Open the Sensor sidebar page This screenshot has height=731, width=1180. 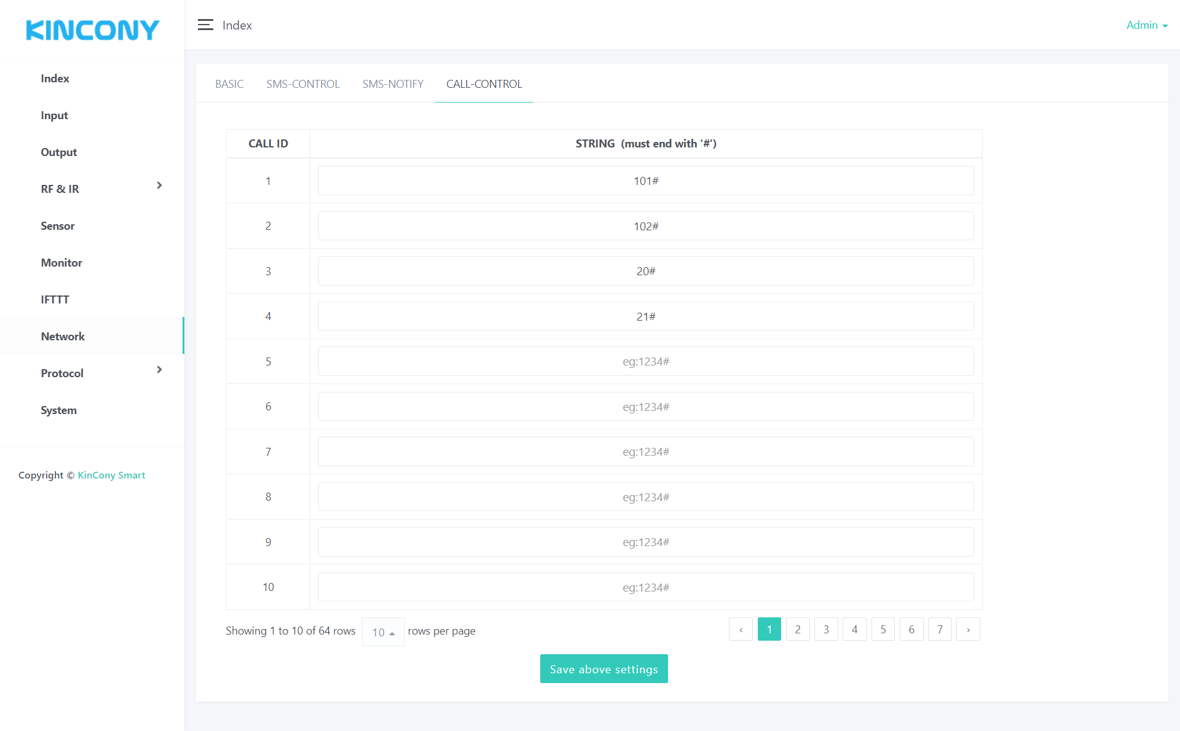pos(58,226)
